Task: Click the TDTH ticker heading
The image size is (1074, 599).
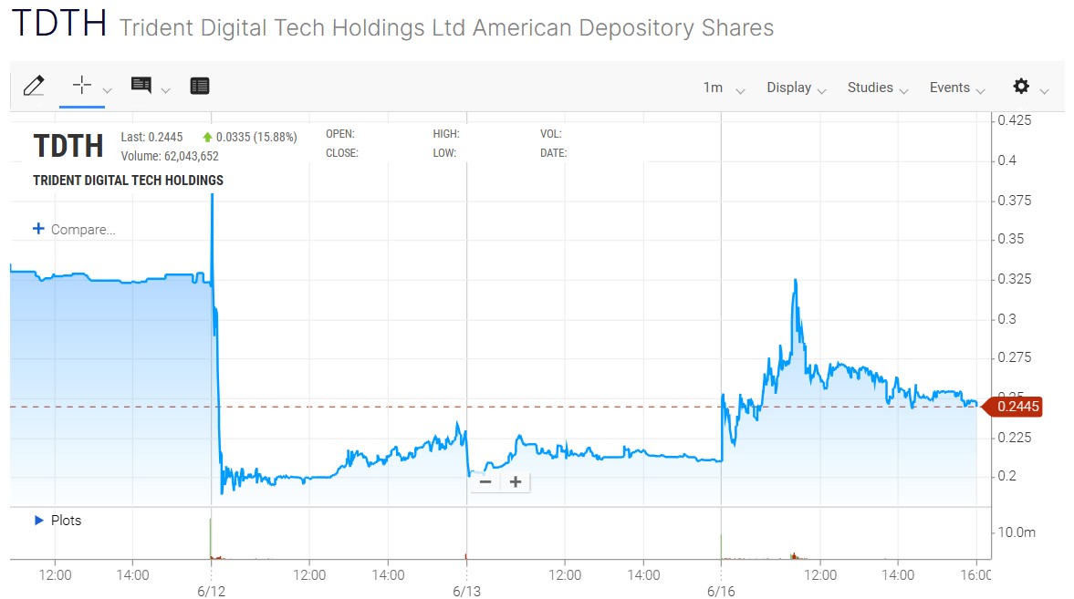Action: (x=58, y=24)
